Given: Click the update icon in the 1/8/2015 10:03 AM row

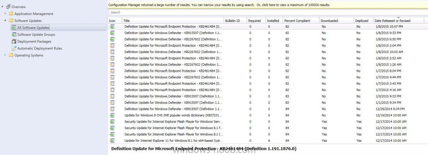Looking at the screenshot, I should click(x=112, y=52).
